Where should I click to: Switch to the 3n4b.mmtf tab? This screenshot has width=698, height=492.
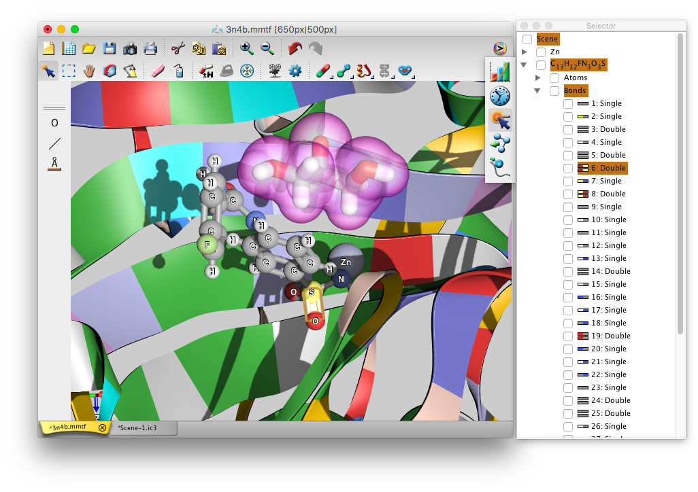tap(68, 427)
